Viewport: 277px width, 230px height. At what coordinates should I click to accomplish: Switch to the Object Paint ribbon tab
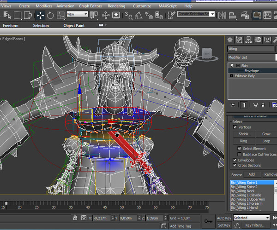point(74,25)
